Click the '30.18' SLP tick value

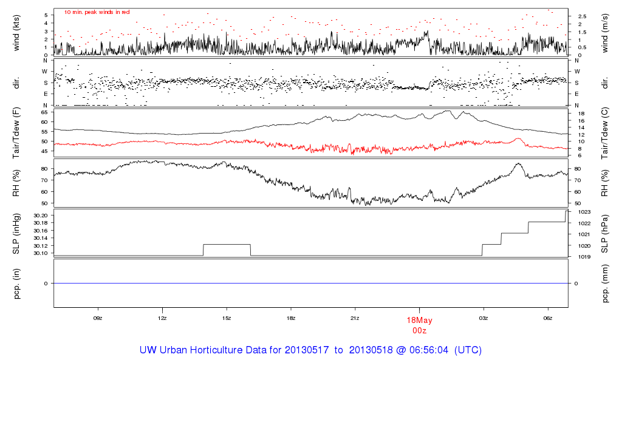click(x=41, y=223)
